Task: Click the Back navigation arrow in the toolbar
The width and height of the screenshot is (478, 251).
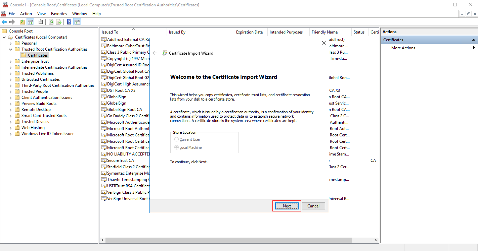Action: click(5, 21)
